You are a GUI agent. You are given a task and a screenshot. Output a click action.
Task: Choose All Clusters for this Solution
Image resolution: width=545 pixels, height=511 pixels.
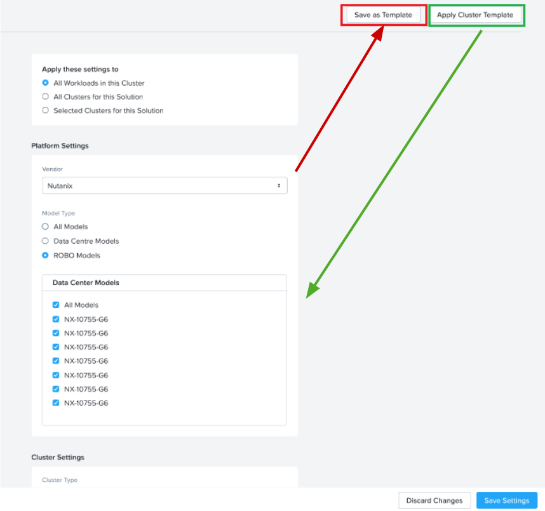click(46, 96)
